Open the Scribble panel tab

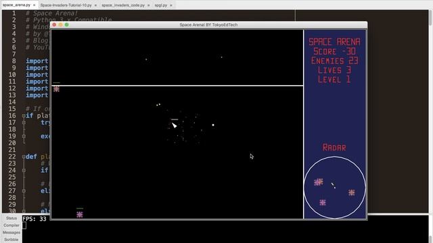(12, 240)
